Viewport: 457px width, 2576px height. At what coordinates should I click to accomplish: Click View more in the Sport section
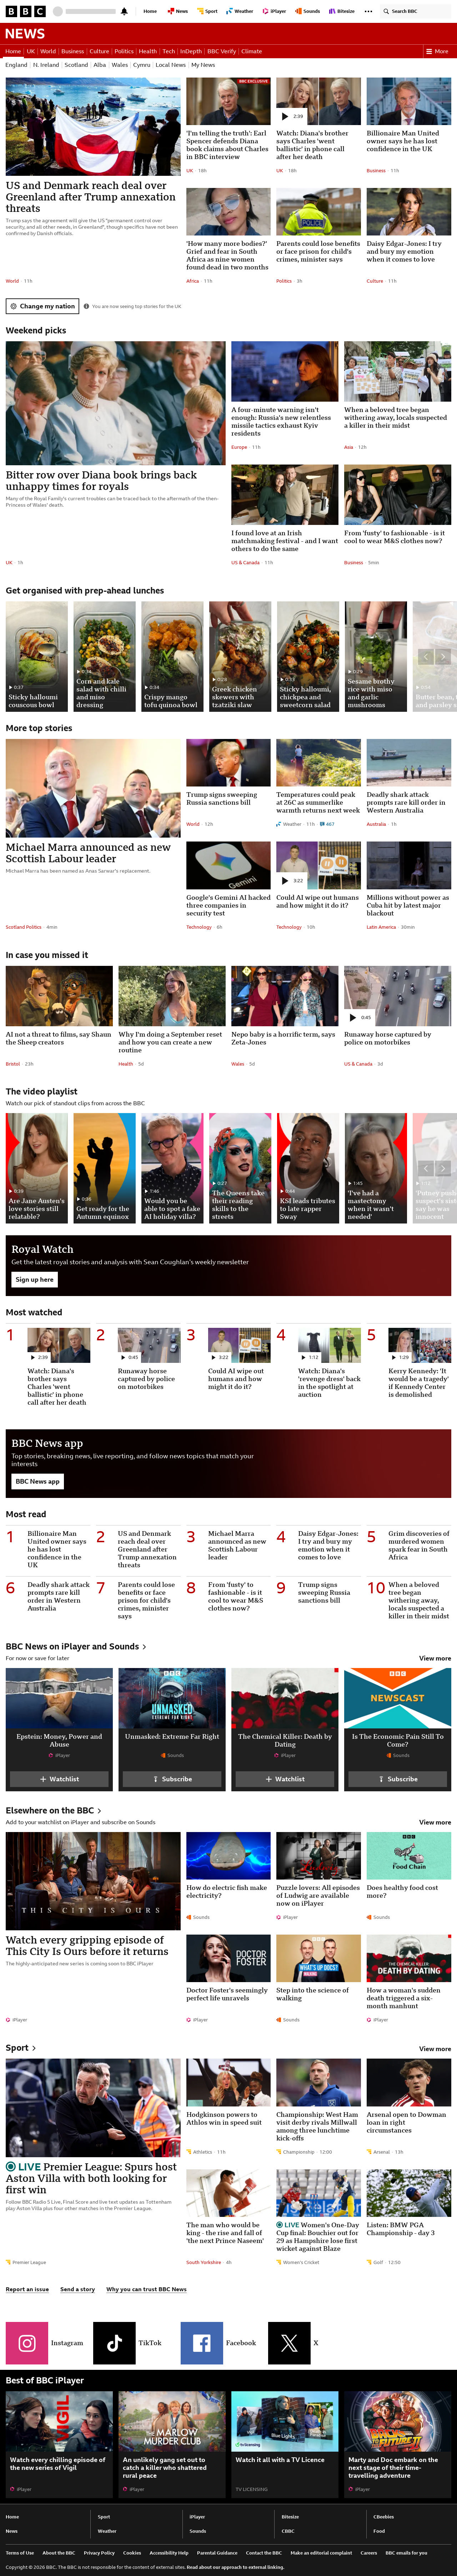click(x=435, y=2049)
